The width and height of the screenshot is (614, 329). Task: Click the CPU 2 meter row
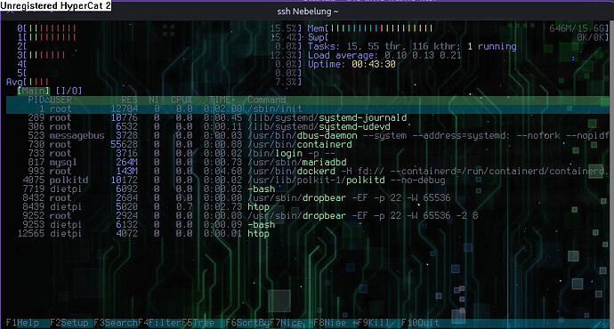(x=159, y=46)
